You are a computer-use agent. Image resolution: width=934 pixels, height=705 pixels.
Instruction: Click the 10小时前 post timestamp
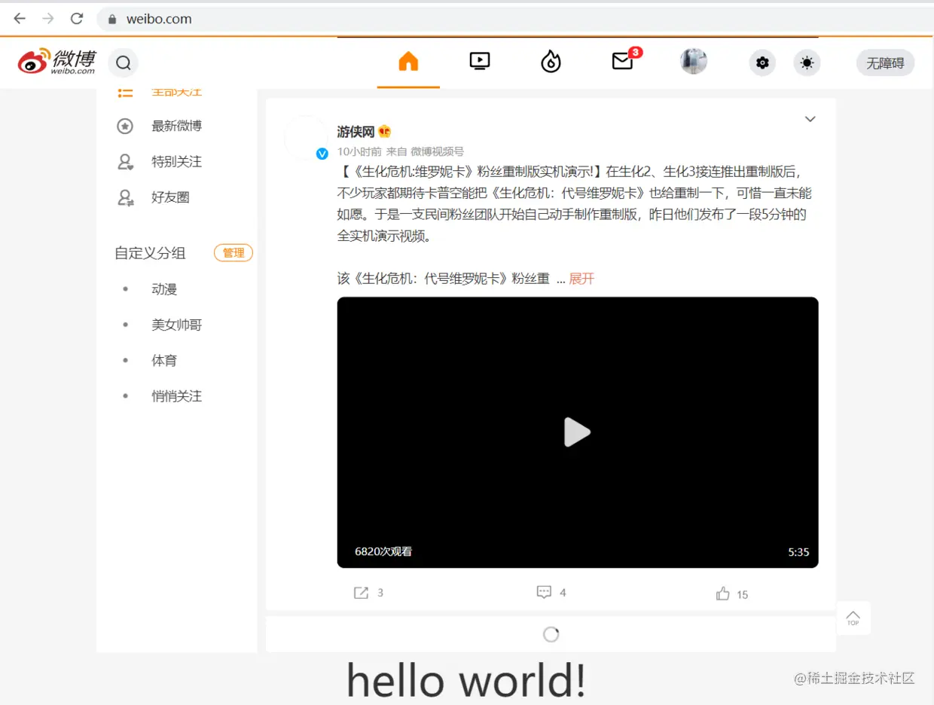click(x=359, y=151)
